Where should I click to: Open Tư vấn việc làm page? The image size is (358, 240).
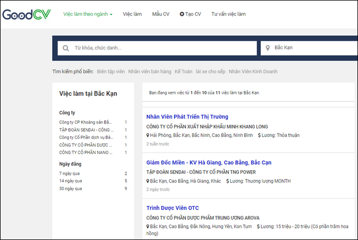click(228, 14)
